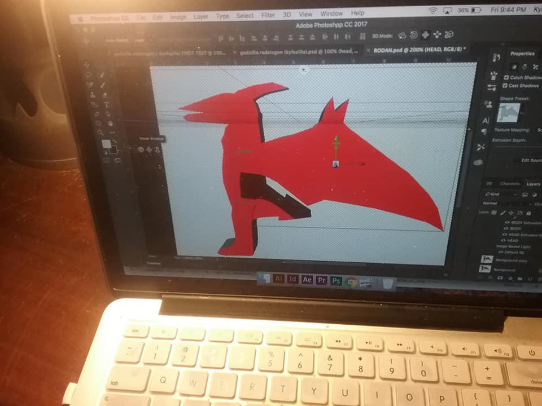Select the Zoom tool

pos(101,132)
